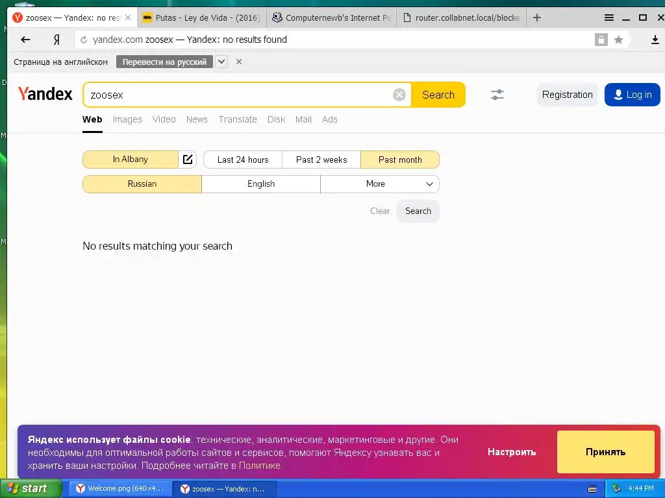Edit the In Albany region with pencil icon
665x498 pixels.
tap(188, 160)
